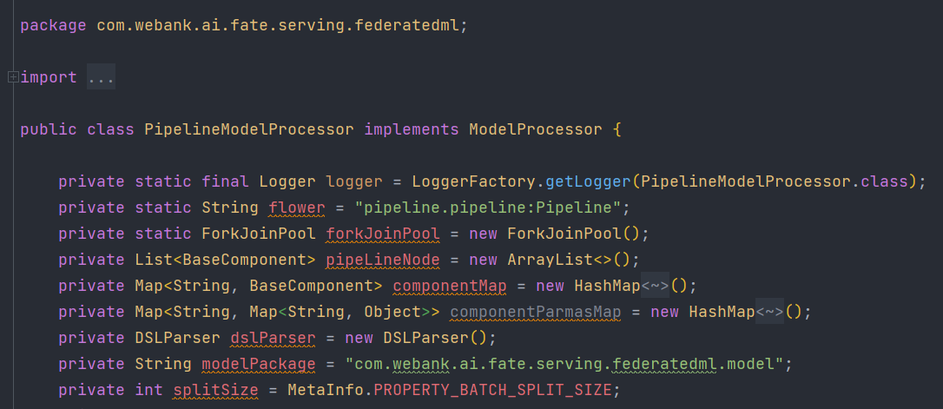Click the PipelineModelProcessor class name declaration

pos(249,129)
